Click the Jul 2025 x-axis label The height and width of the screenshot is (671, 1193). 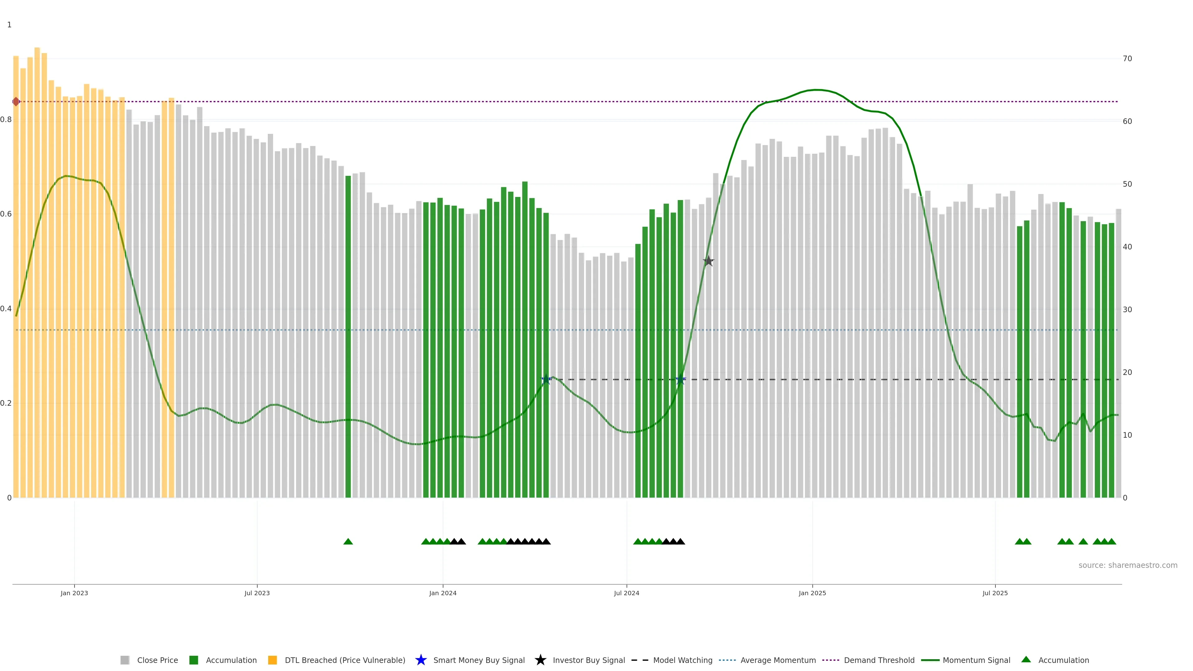(995, 593)
